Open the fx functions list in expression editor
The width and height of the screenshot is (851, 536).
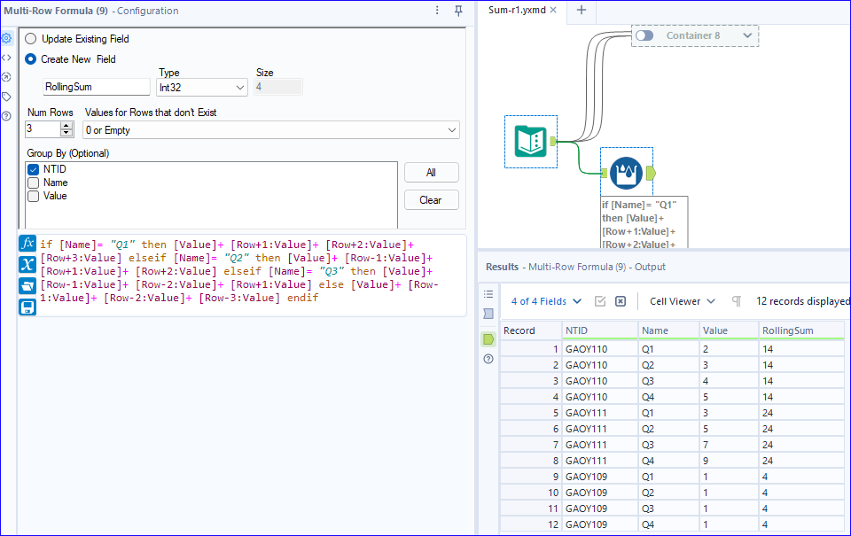pos(27,243)
